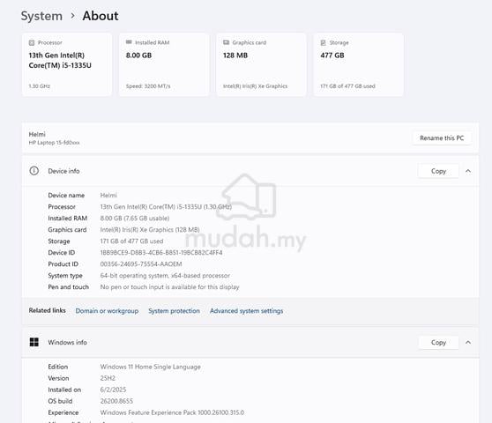Collapse the Device info section chevron
The image size is (492, 423).
468,171
